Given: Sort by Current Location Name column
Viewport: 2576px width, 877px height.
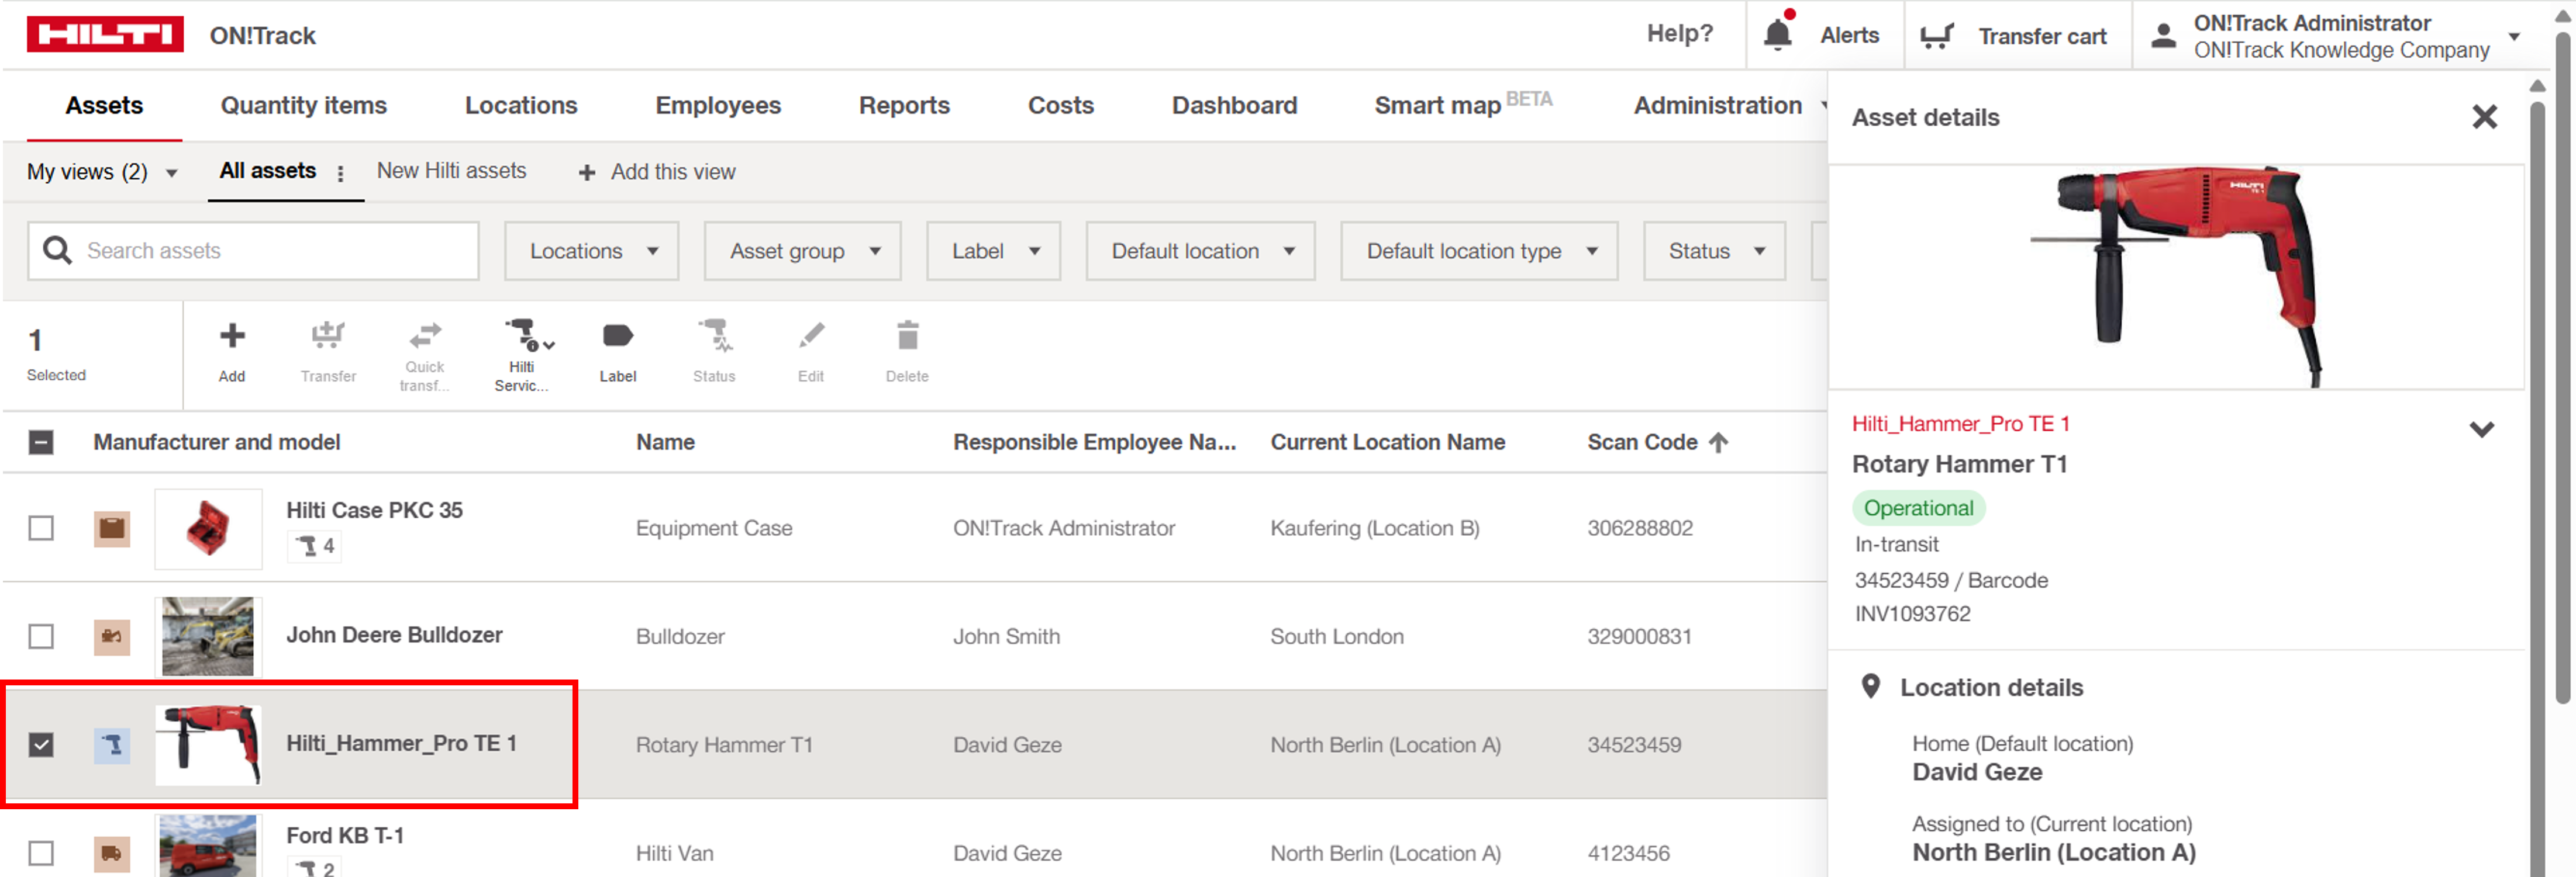Looking at the screenshot, I should pyautogui.click(x=1388, y=442).
